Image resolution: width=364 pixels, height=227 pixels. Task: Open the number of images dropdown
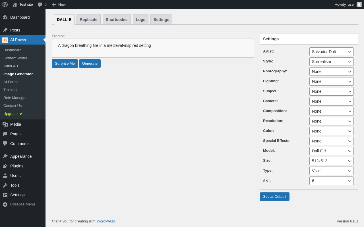coord(332,181)
